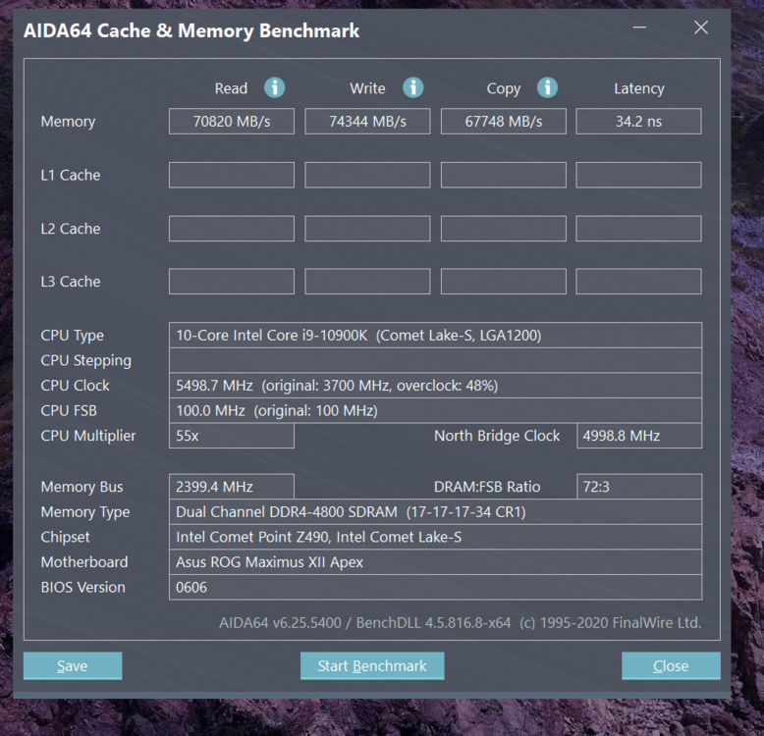Click the North Bridge Clock label
Viewport: 764px width, 736px height.
(x=497, y=436)
